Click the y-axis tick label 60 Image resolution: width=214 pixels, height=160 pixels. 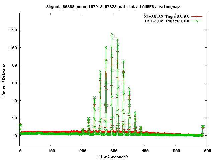point(15,83)
